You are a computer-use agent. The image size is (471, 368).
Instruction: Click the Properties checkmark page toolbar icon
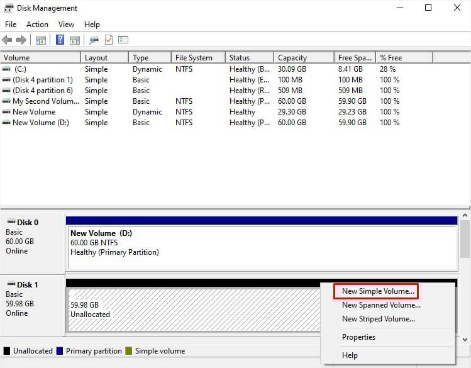coord(109,40)
